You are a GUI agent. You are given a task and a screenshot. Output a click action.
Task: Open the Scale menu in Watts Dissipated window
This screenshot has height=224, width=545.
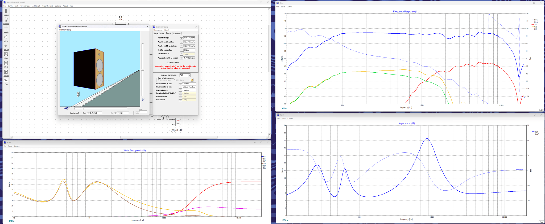point(10,146)
